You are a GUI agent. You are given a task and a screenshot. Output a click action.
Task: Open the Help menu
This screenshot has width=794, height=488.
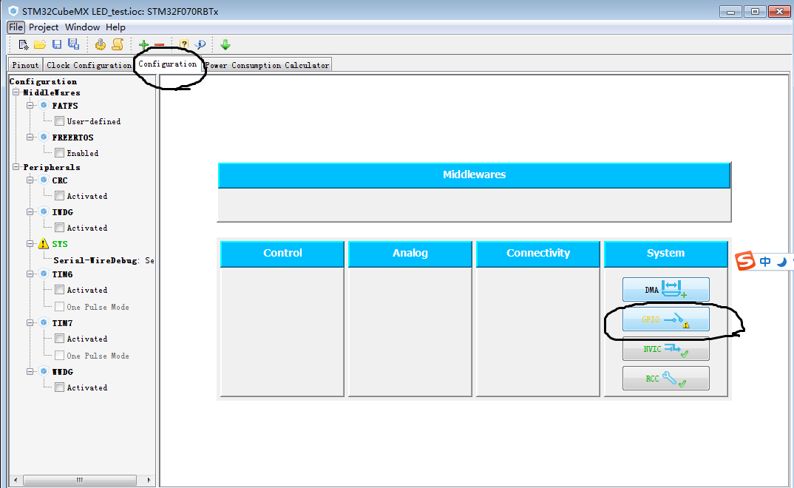click(x=115, y=27)
